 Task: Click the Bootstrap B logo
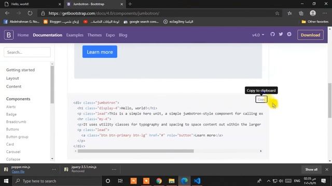pyautogui.click(x=9, y=35)
